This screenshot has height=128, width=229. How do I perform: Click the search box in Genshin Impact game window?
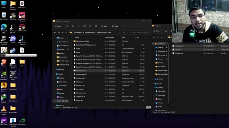[139, 32]
